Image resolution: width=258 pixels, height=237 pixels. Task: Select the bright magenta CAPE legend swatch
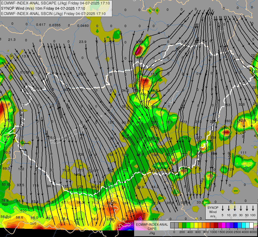[224, 225]
